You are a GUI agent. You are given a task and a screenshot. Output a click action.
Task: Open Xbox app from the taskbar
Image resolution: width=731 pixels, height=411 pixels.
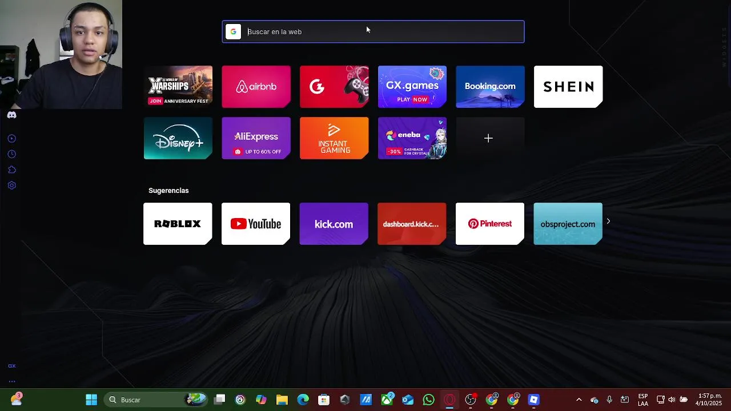pyautogui.click(x=387, y=400)
